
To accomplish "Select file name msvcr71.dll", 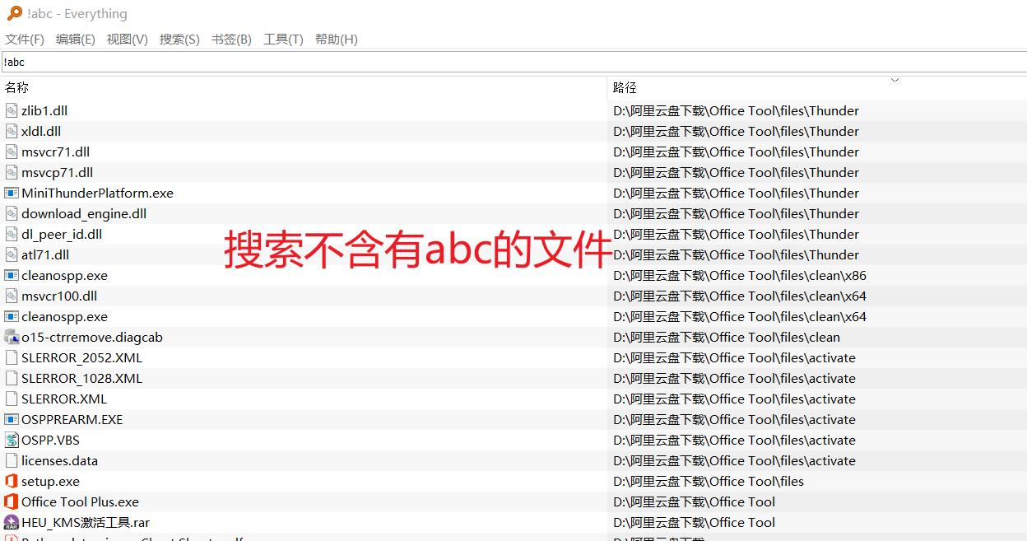I will (x=56, y=152).
